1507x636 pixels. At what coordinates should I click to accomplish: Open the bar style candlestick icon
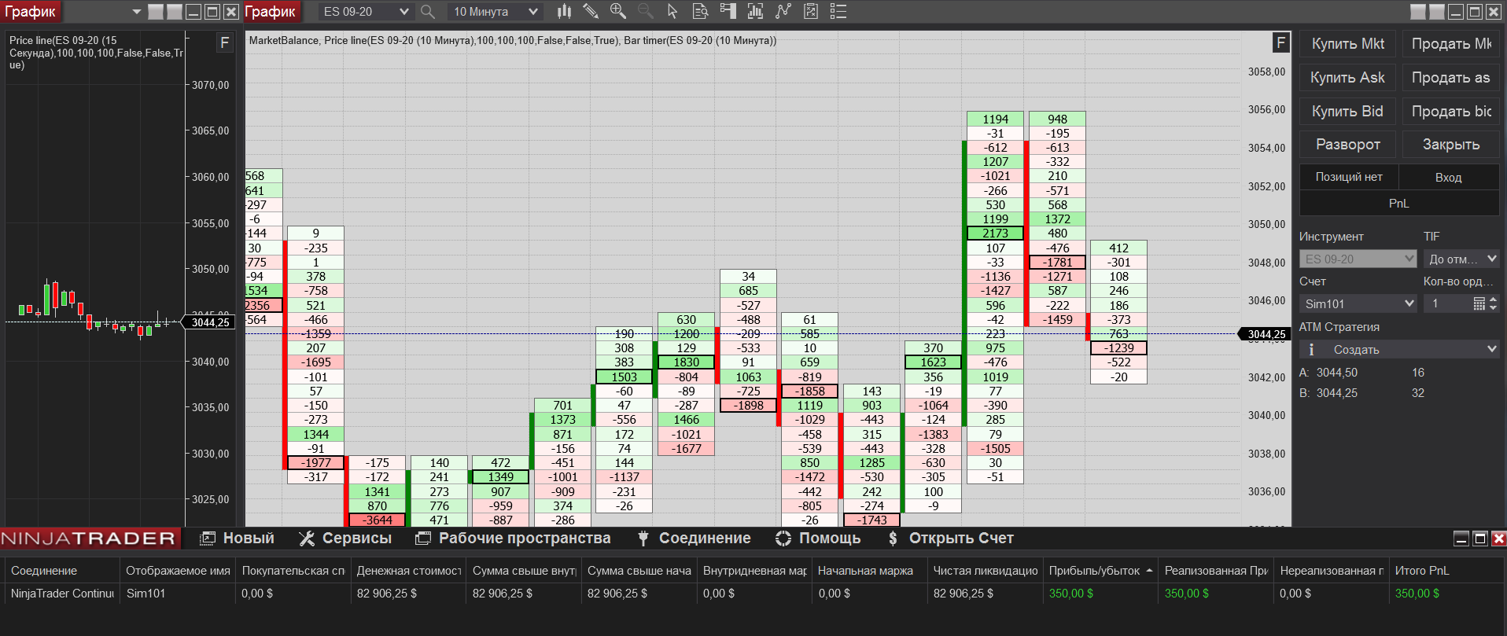point(564,11)
